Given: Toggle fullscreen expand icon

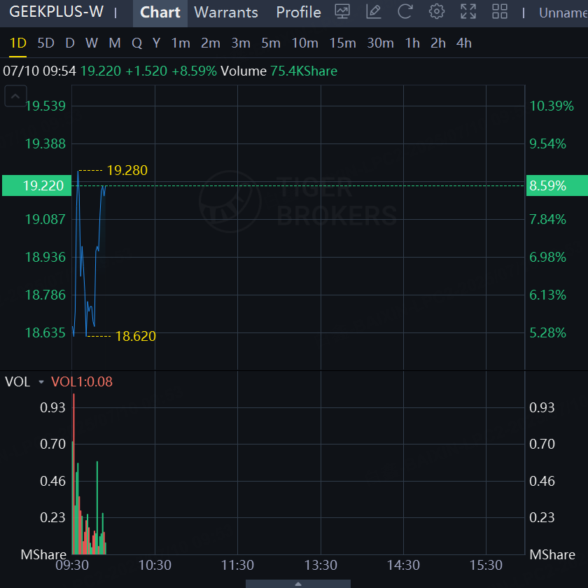Looking at the screenshot, I should pyautogui.click(x=468, y=12).
